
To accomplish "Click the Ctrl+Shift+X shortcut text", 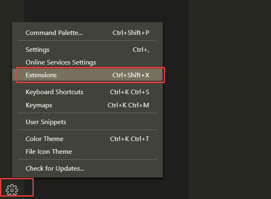I will coord(131,75).
